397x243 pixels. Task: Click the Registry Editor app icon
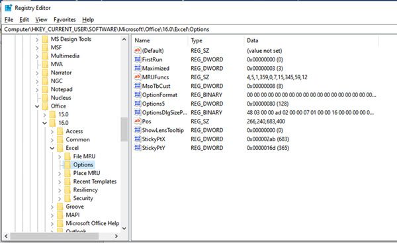tap(9, 8)
